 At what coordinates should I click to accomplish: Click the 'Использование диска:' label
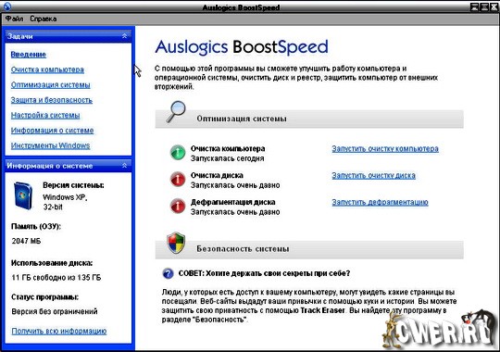[52, 263]
